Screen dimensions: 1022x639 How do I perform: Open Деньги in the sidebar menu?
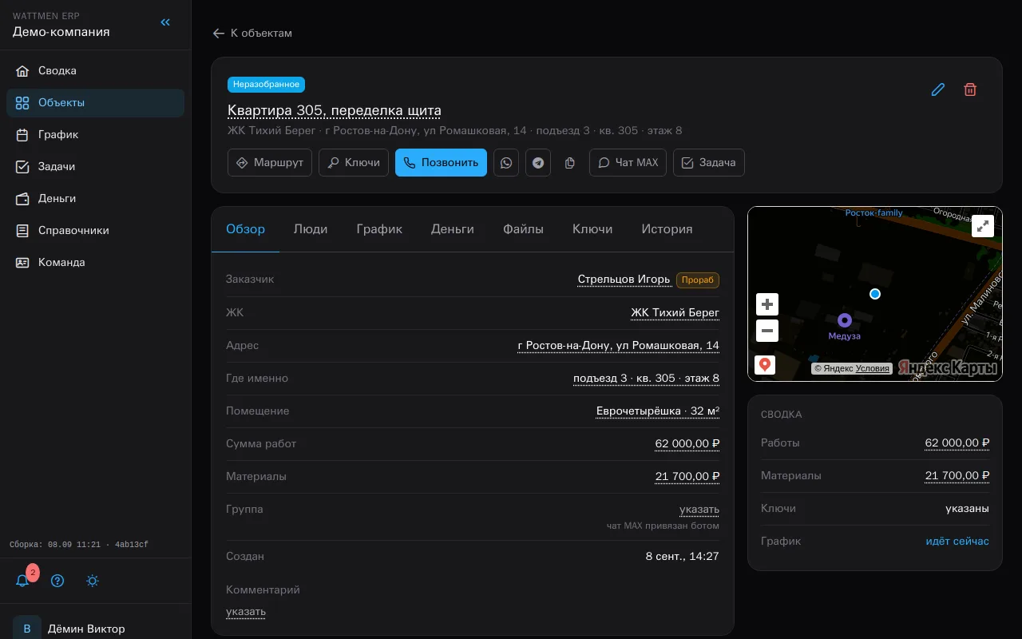pyautogui.click(x=96, y=199)
